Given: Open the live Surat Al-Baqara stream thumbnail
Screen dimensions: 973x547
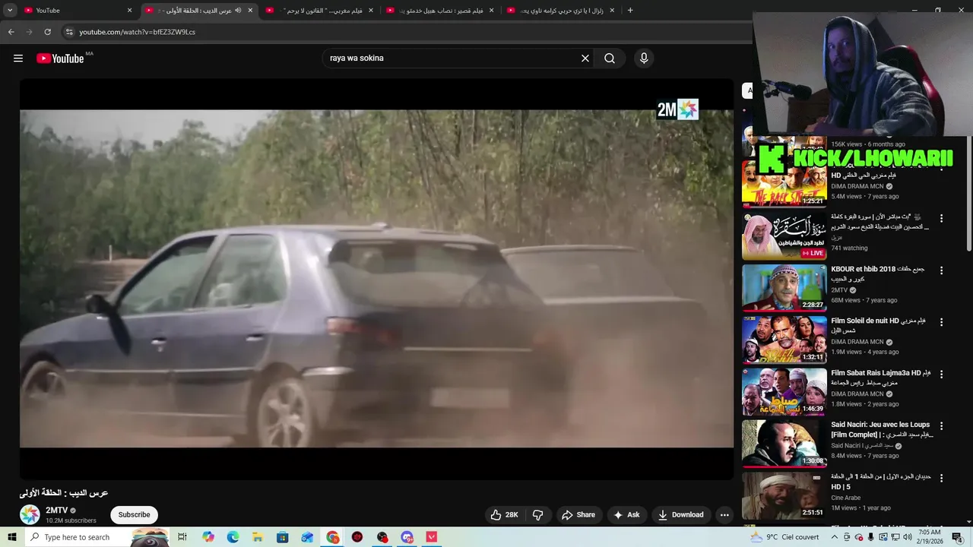Looking at the screenshot, I should point(784,236).
